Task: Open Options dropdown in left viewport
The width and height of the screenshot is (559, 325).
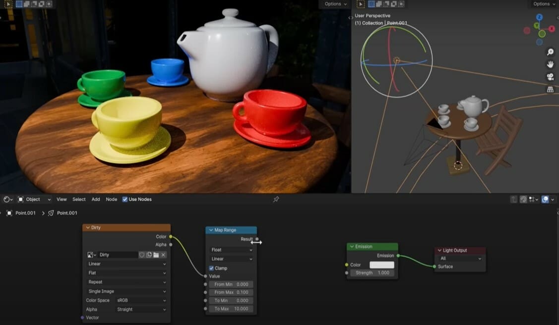Action: click(335, 4)
